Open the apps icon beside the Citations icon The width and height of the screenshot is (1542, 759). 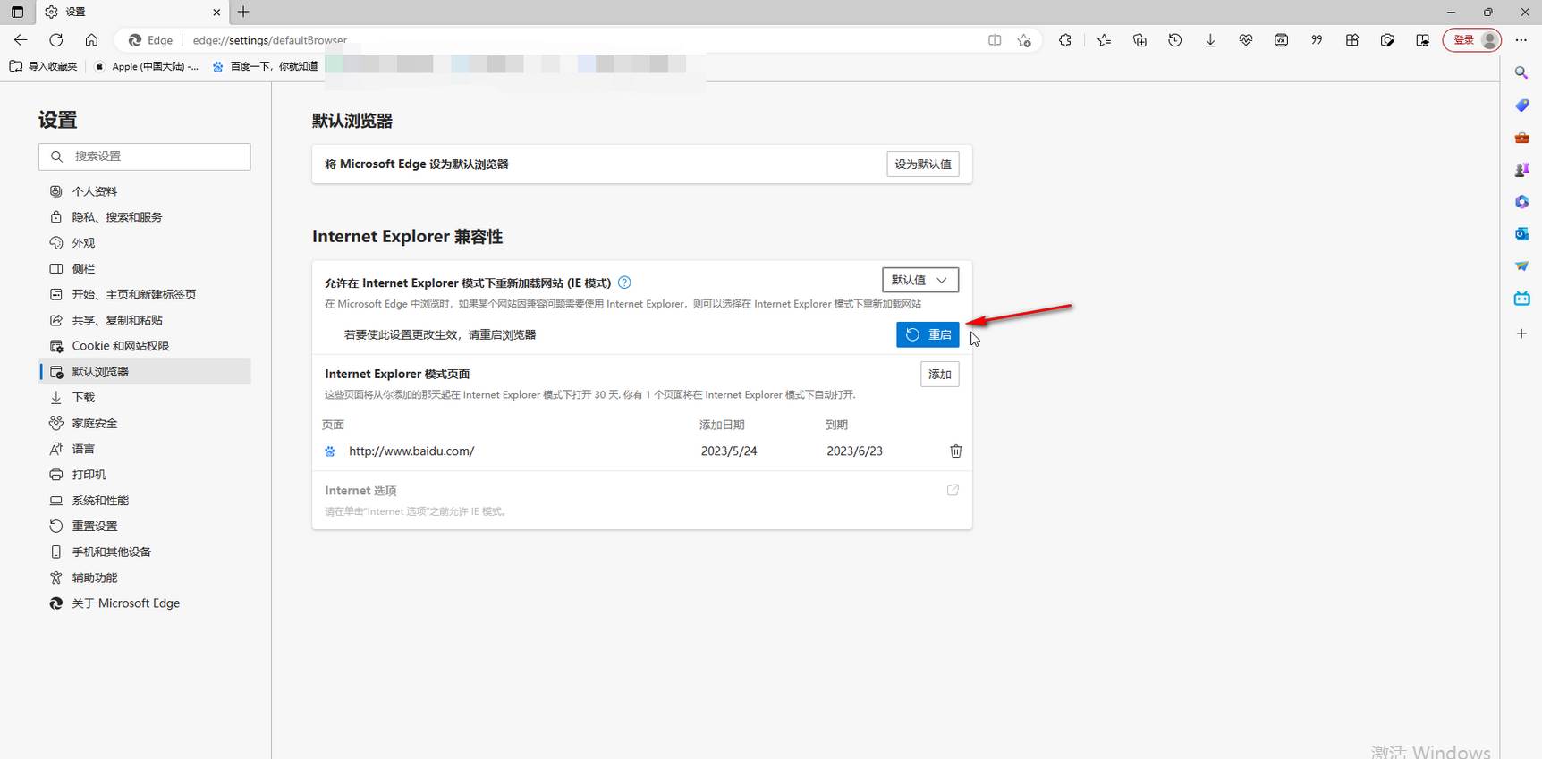(1352, 40)
